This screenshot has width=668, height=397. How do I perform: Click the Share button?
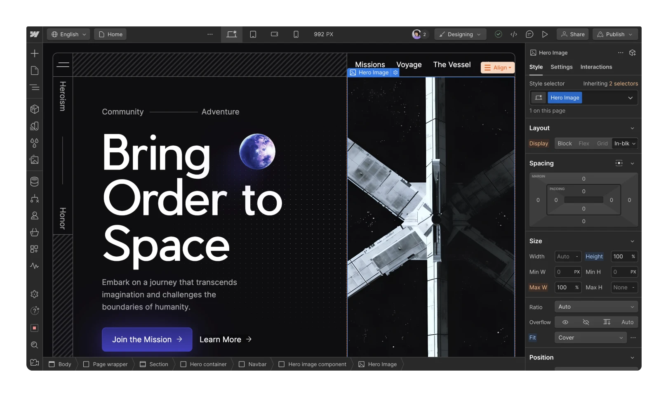click(x=573, y=34)
